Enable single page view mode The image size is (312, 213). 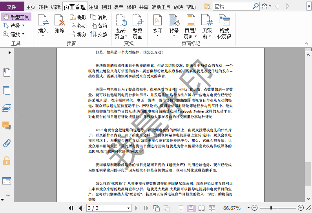181,208
